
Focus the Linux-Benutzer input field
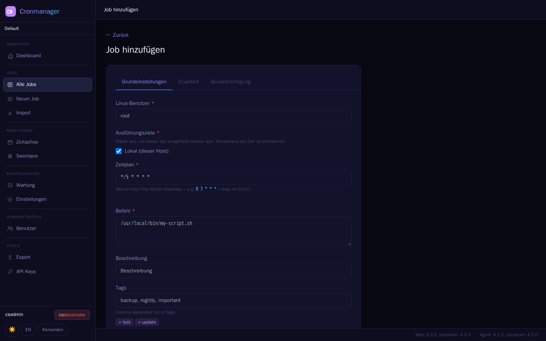[234, 116]
